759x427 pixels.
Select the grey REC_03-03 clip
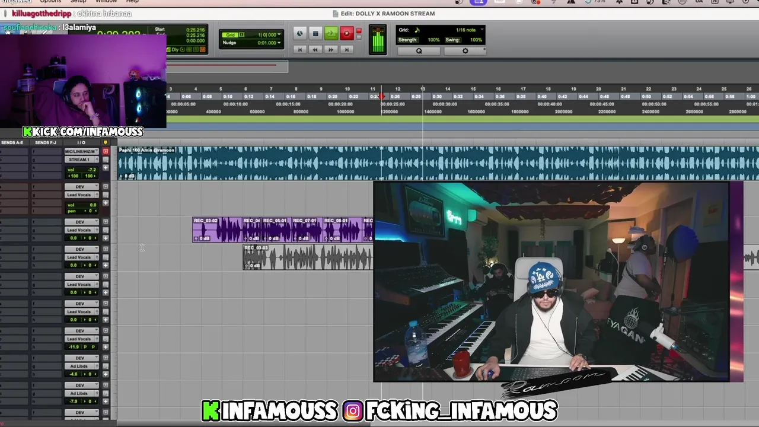coord(308,257)
